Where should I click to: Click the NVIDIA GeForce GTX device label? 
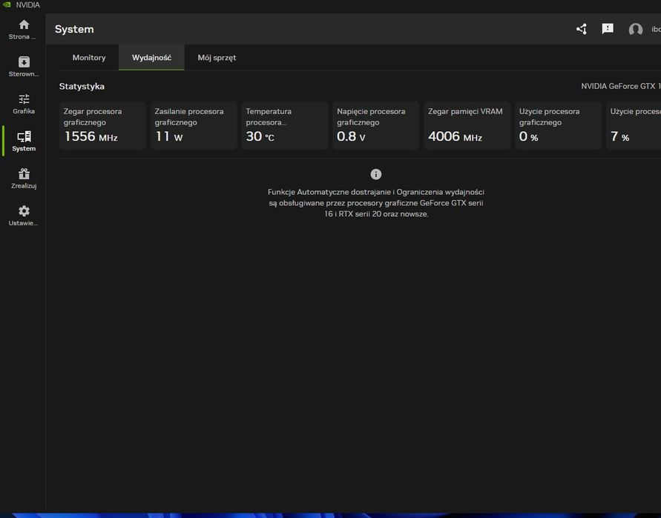(x=620, y=86)
